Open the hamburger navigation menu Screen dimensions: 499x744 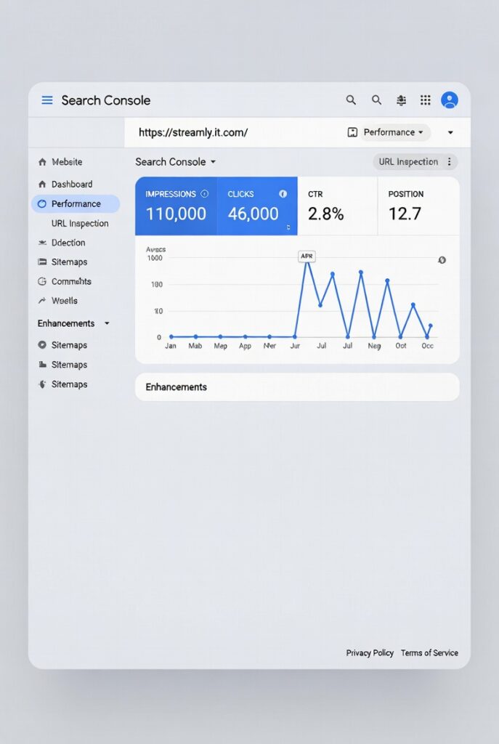click(47, 100)
